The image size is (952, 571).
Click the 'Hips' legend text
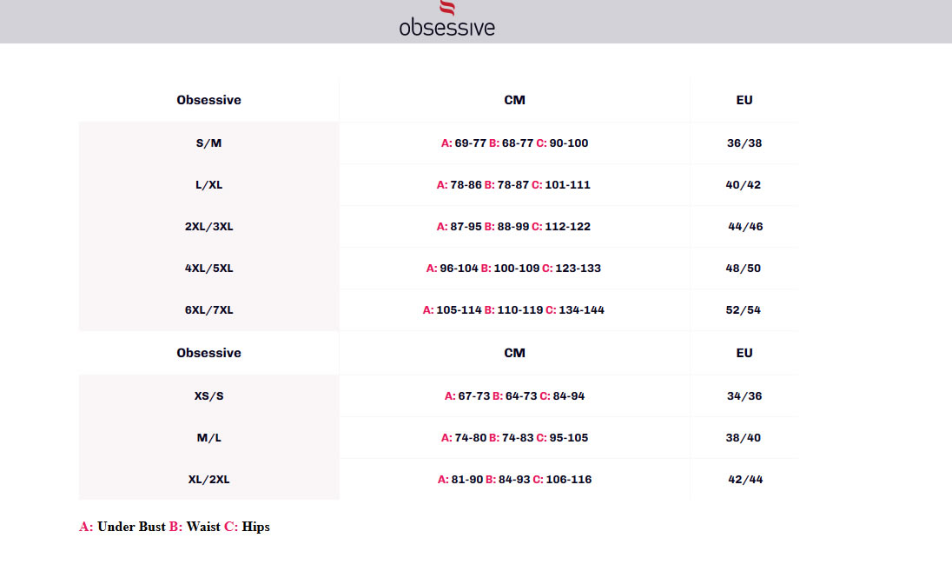[x=255, y=527]
